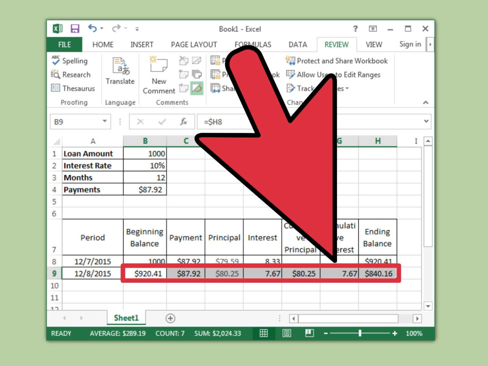Image resolution: width=488 pixels, height=366 pixels.
Task: Open the FILE menu
Action: [64, 44]
